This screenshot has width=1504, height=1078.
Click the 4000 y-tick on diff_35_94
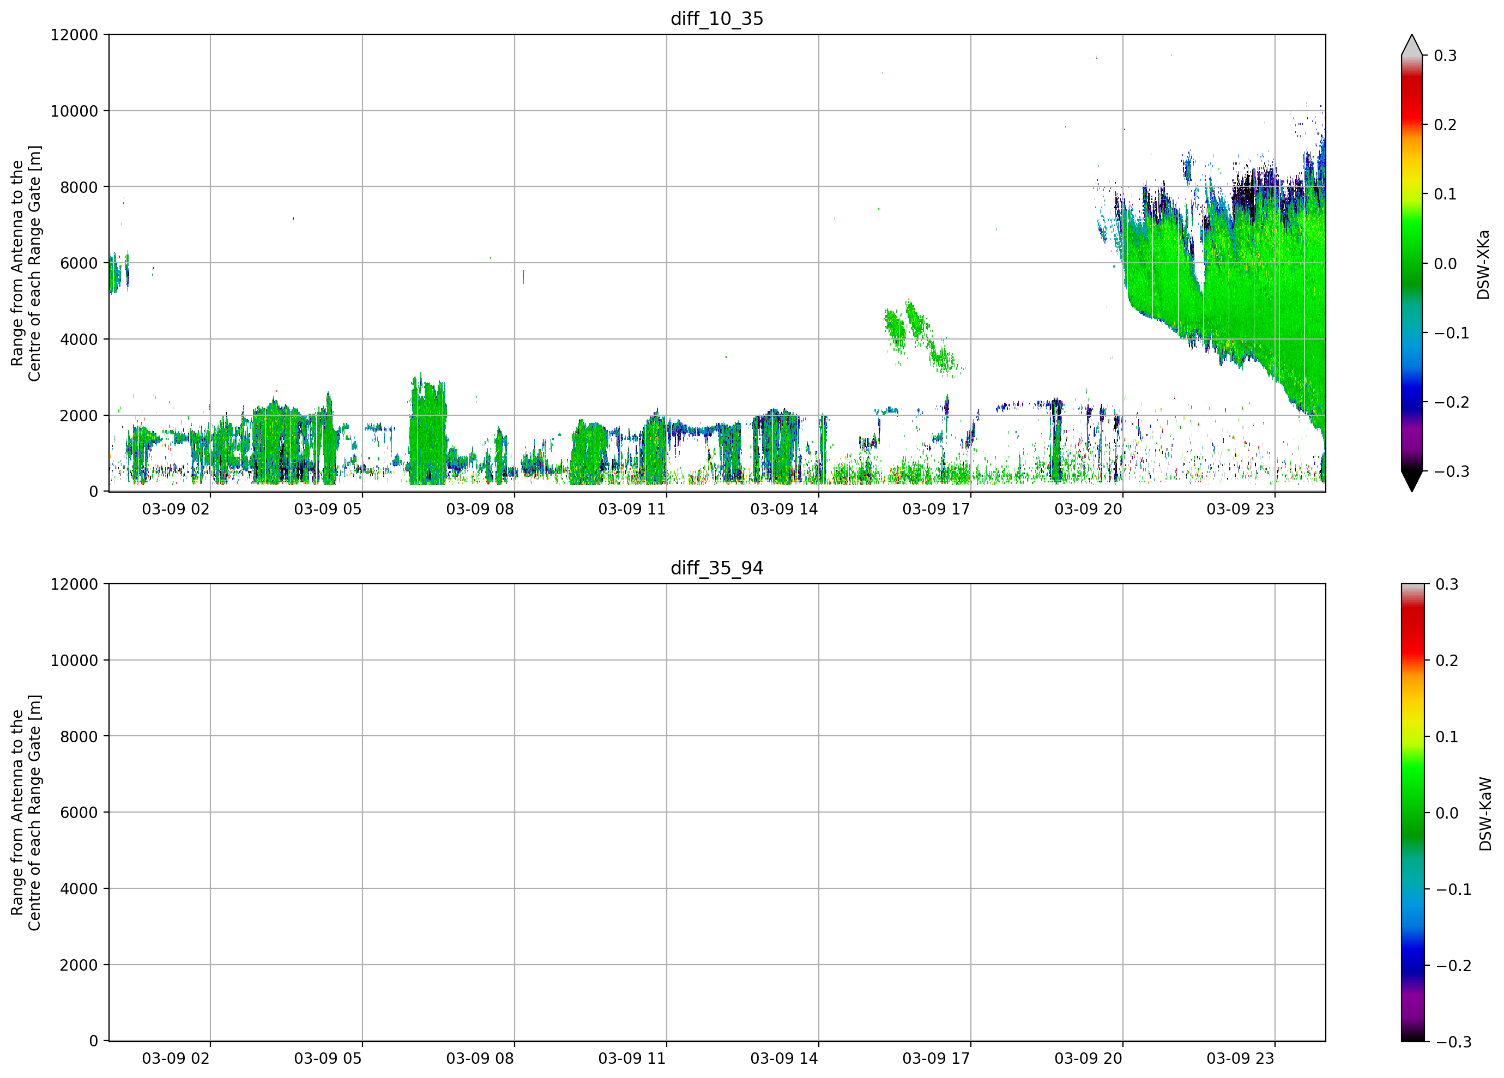[79, 889]
